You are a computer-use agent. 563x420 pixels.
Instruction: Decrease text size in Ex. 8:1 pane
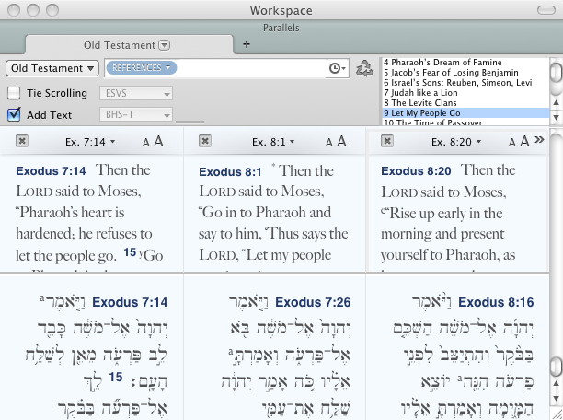tap(328, 142)
